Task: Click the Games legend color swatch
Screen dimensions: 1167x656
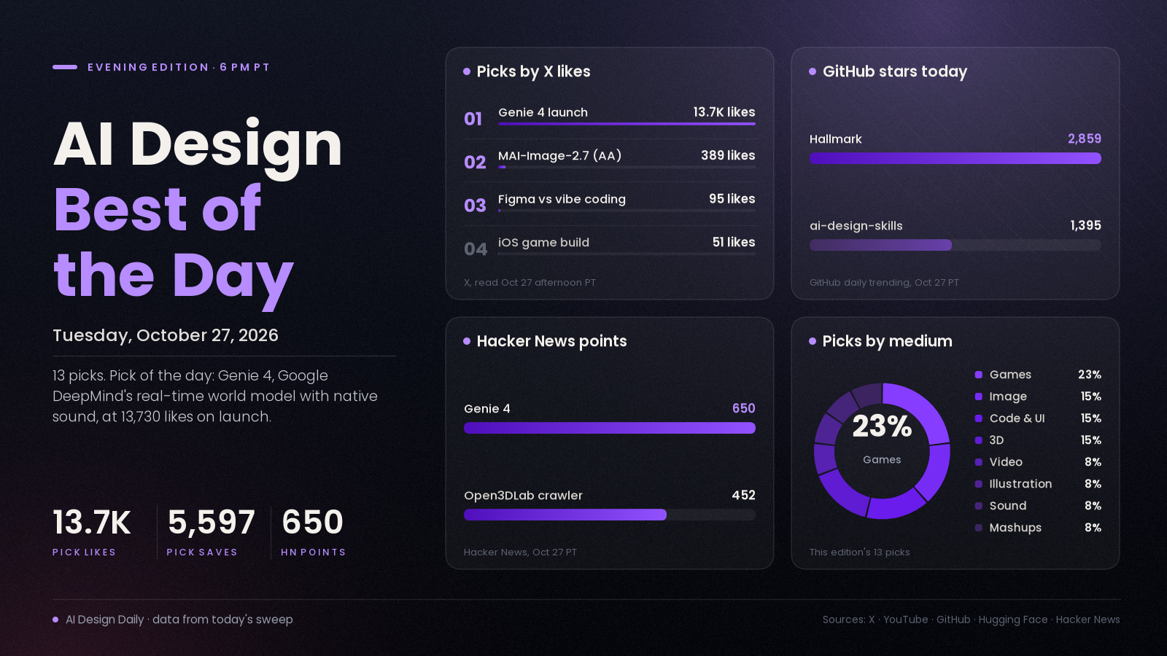Action: (x=979, y=375)
